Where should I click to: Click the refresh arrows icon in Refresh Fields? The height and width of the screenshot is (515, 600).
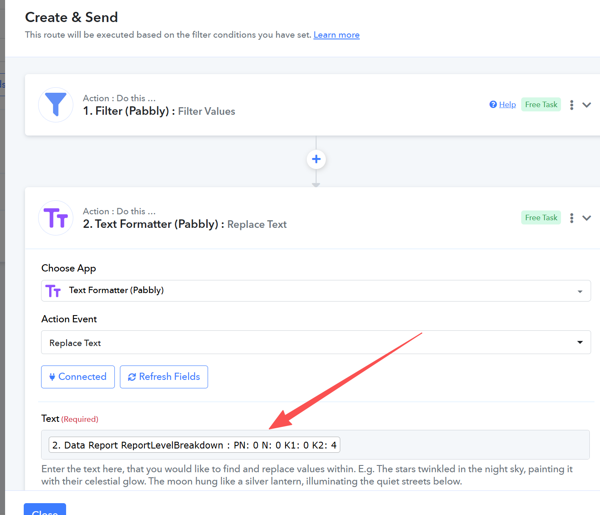132,377
